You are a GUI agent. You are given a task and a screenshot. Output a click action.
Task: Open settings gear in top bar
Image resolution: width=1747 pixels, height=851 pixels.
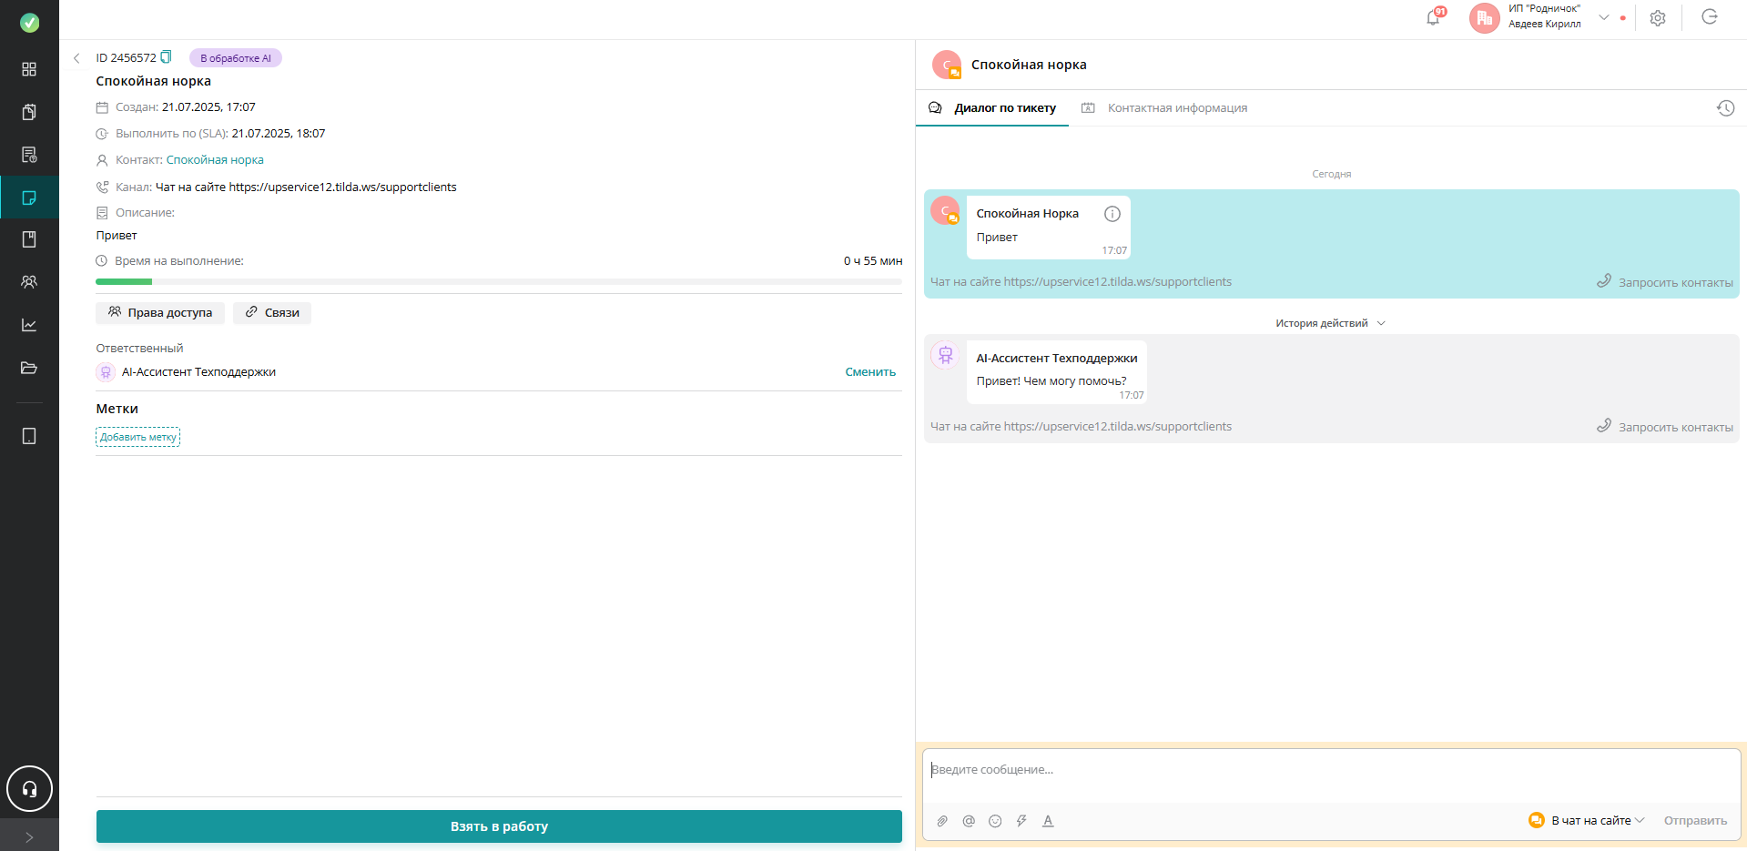(x=1658, y=18)
